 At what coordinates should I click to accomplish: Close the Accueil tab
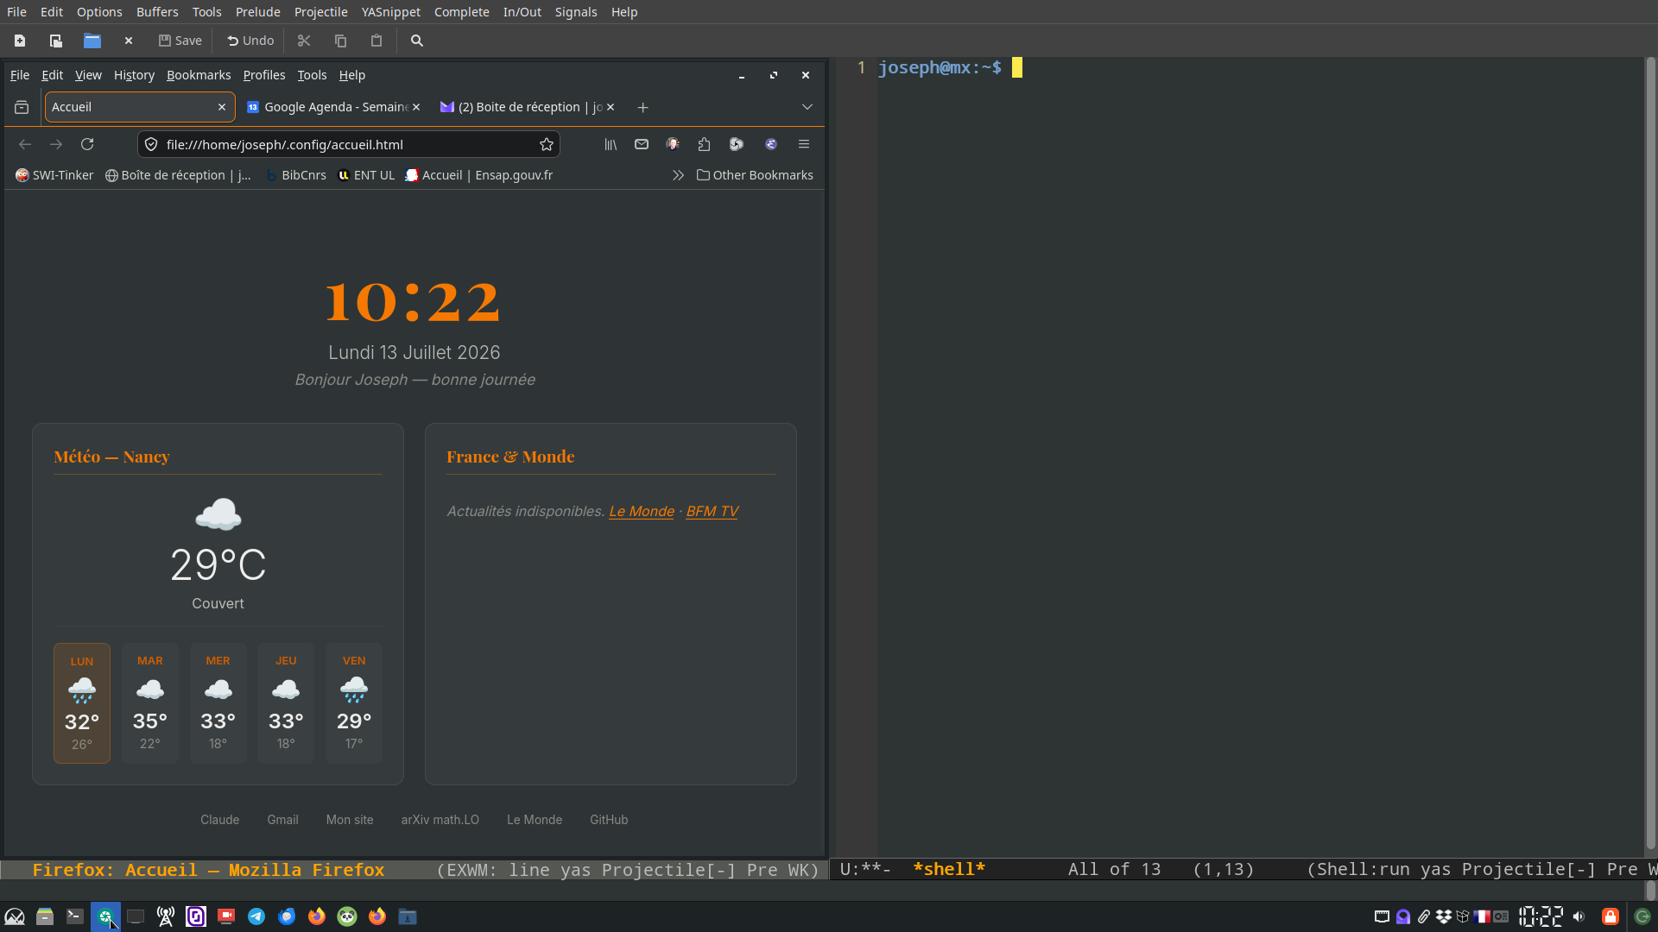(222, 107)
